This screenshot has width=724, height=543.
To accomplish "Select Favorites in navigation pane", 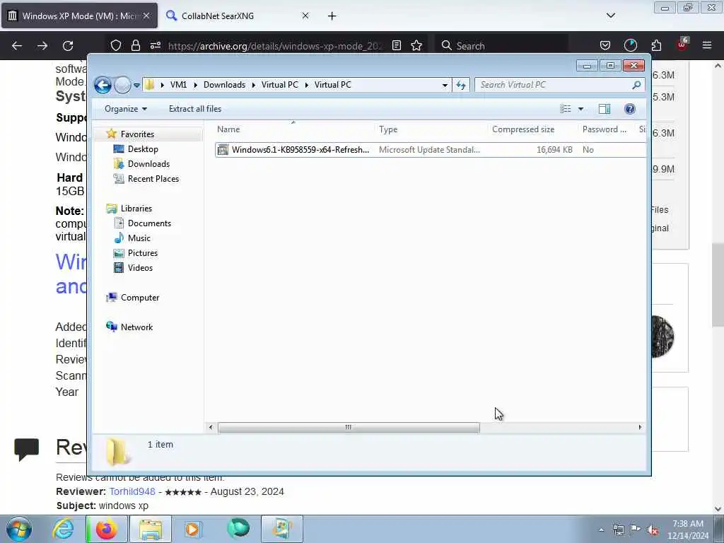I will pyautogui.click(x=137, y=134).
